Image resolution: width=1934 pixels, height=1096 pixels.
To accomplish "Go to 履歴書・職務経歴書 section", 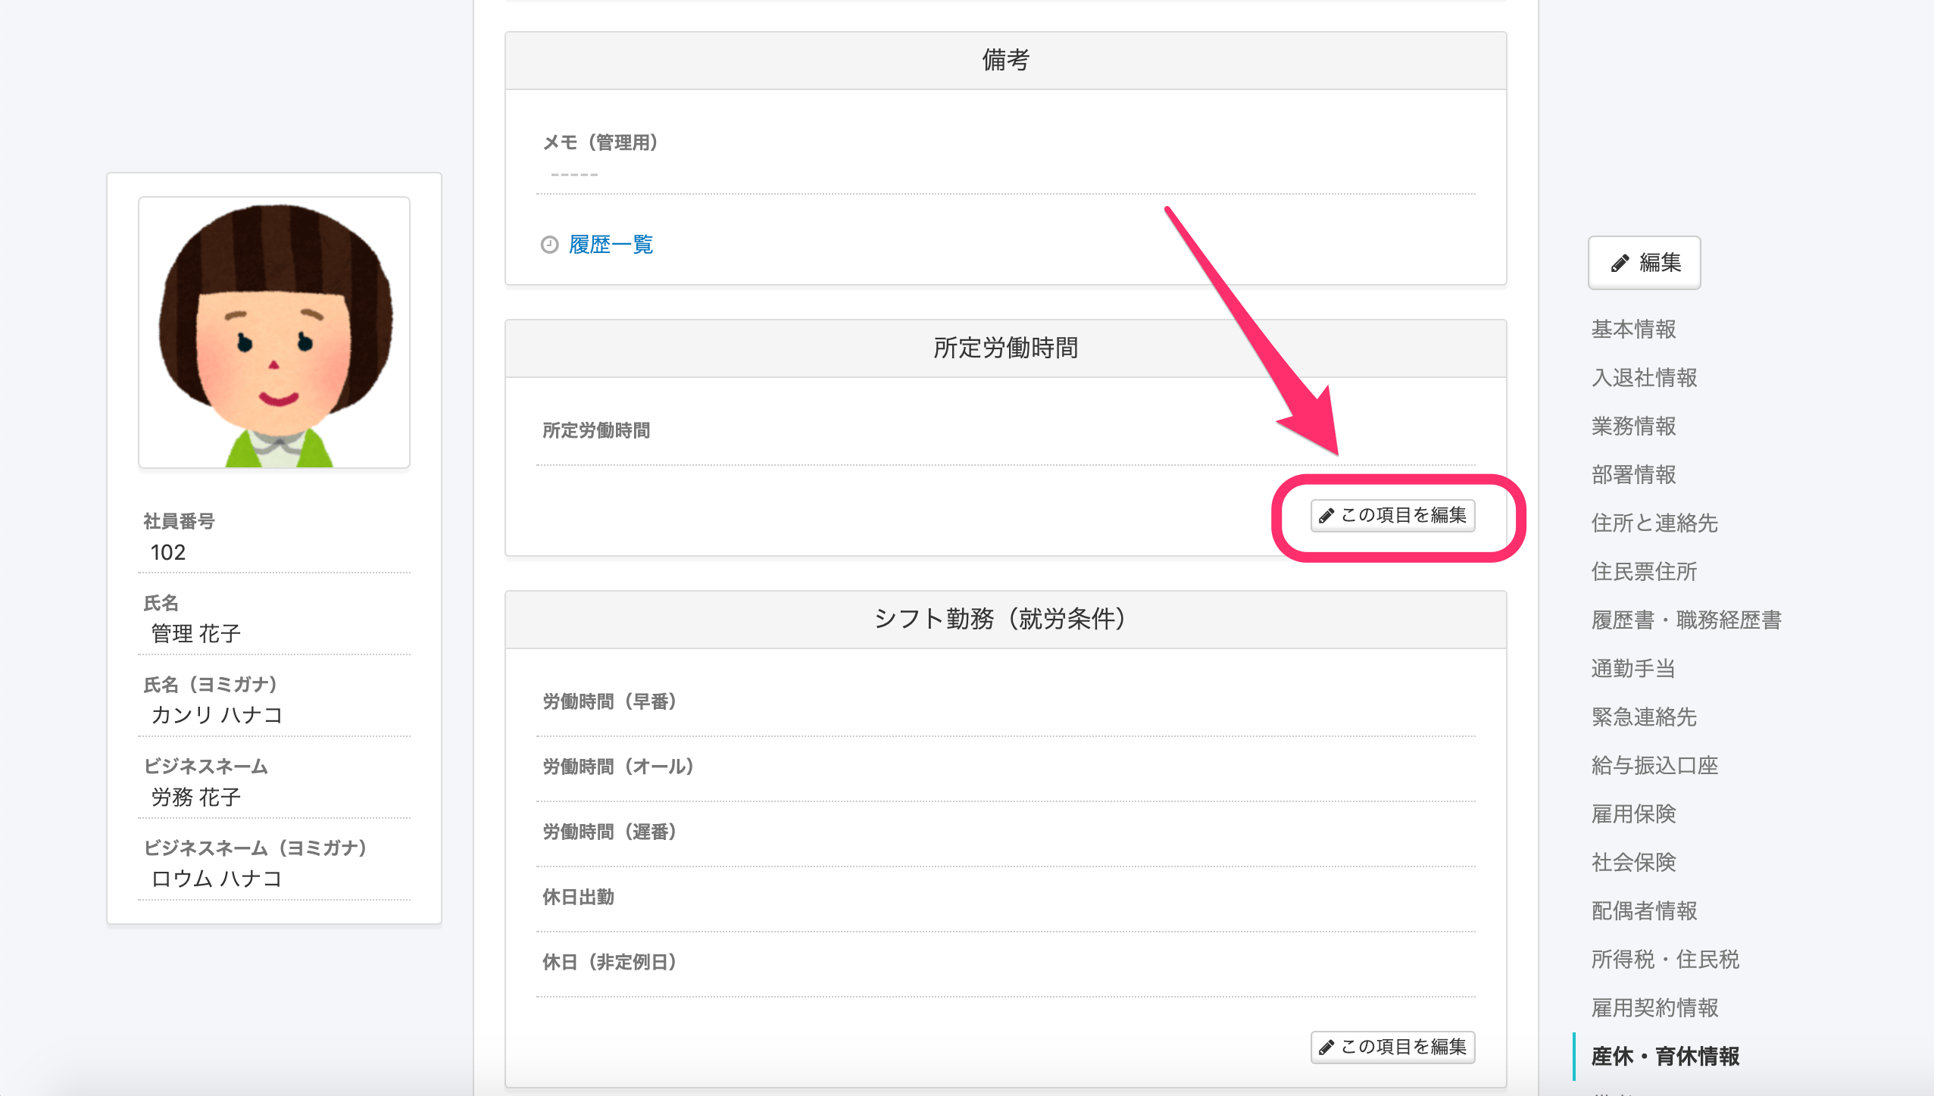I will (1686, 620).
